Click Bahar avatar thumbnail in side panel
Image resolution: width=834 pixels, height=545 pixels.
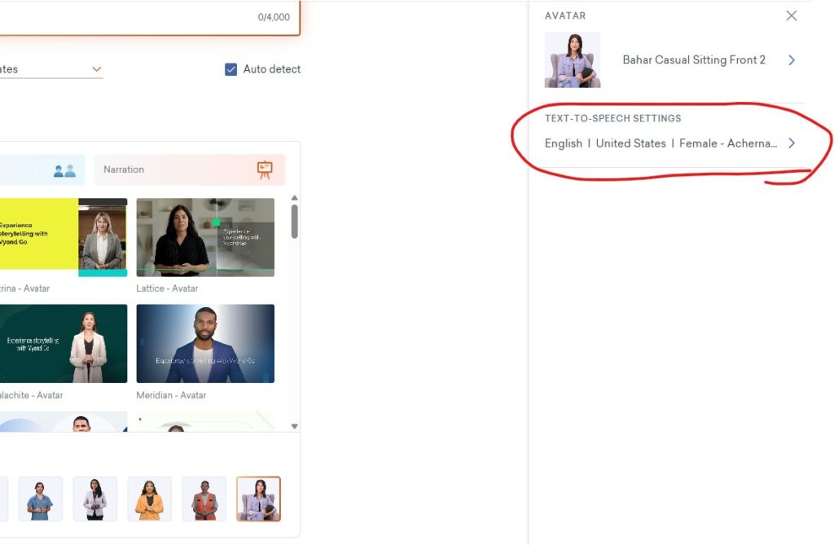coord(572,59)
